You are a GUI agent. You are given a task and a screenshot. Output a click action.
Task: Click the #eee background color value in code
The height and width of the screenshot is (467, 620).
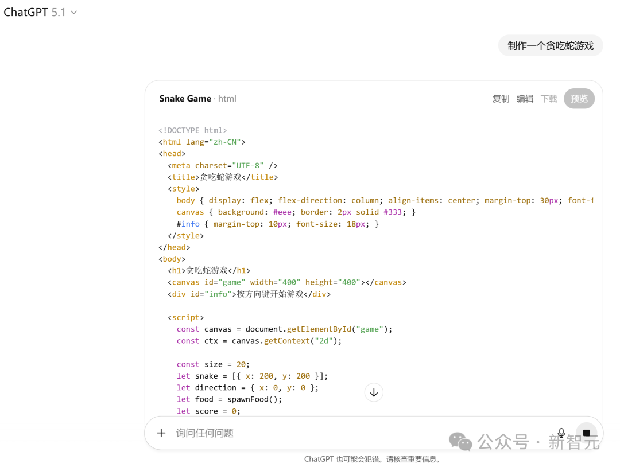[x=282, y=212]
